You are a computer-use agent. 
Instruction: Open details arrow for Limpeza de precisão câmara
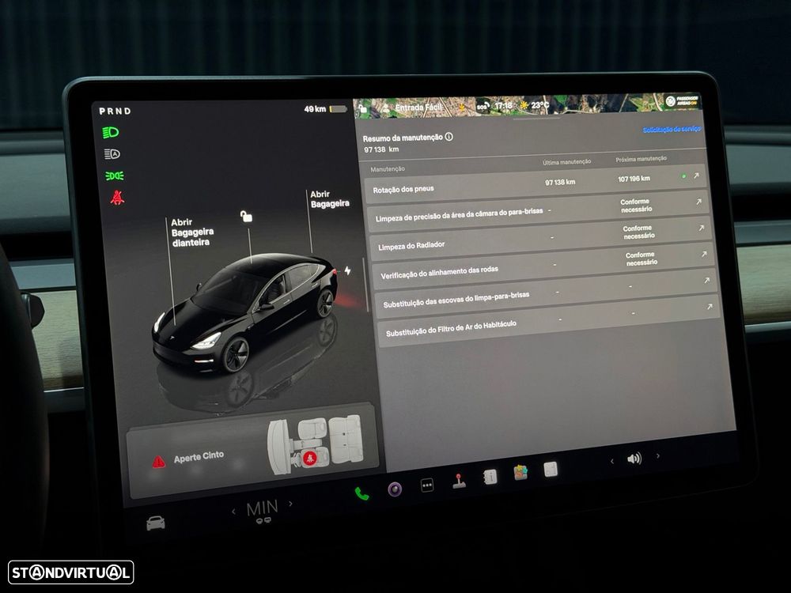[698, 202]
